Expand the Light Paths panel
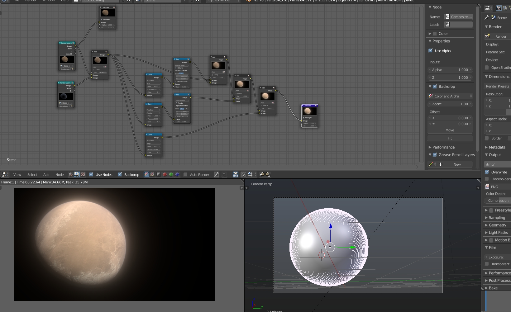This screenshot has height=312, width=511. point(486,233)
